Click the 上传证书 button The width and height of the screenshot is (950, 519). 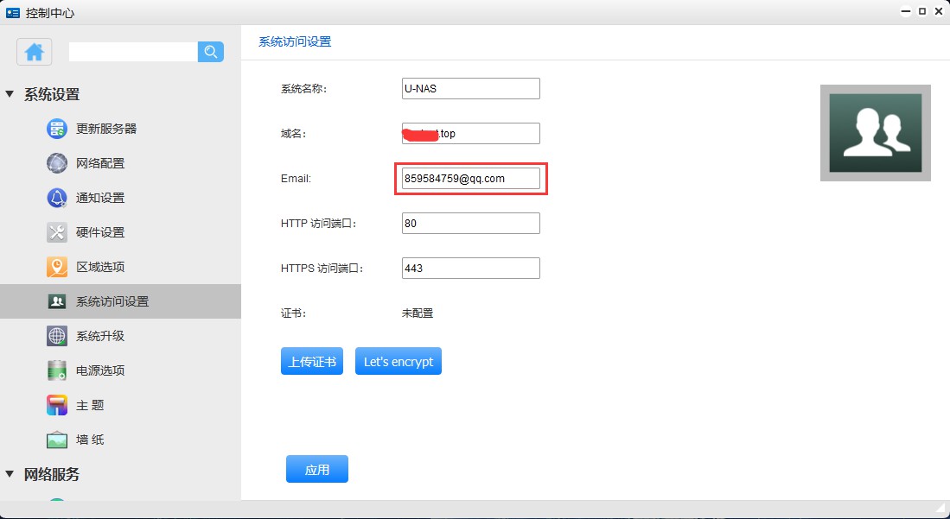[x=312, y=362]
